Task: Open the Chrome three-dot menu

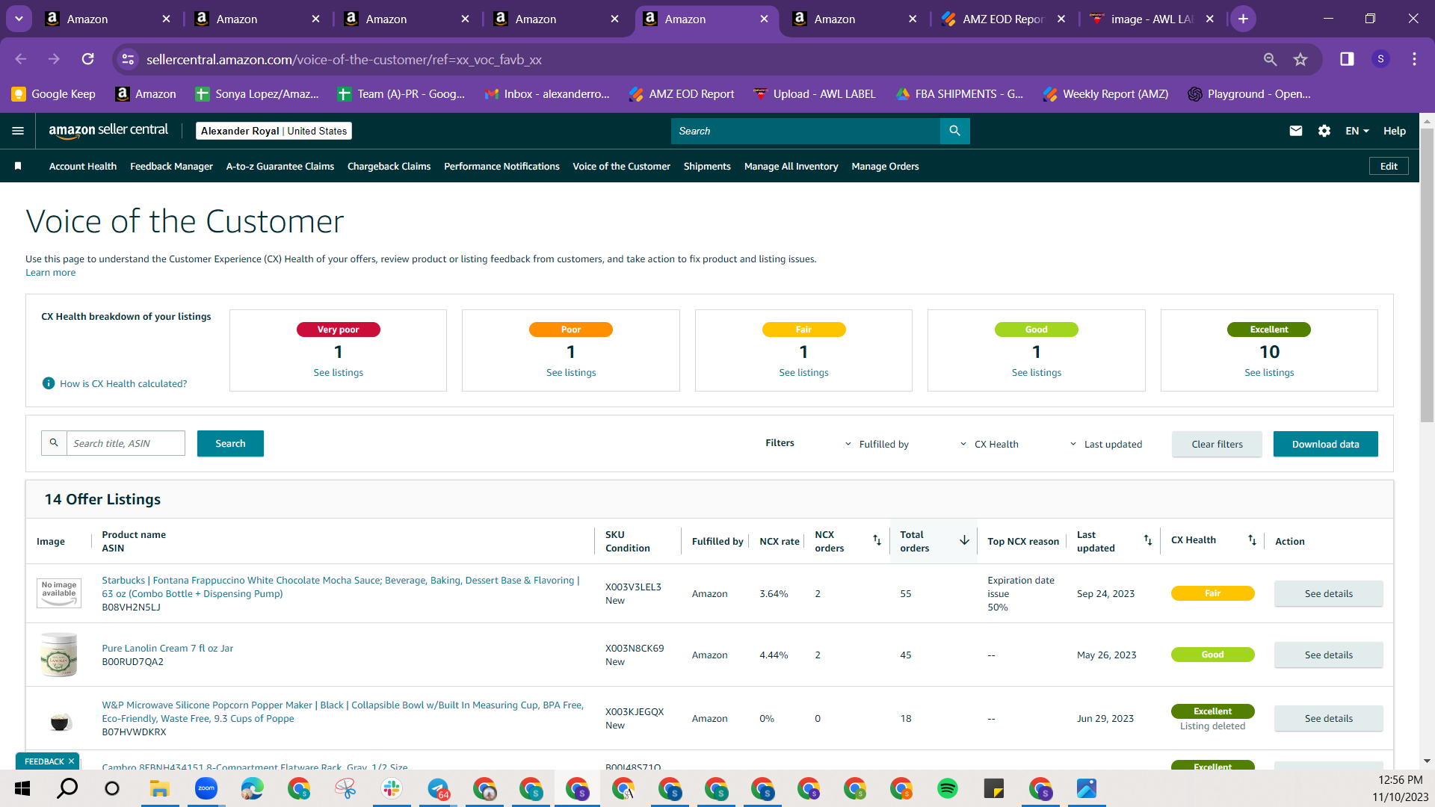Action: pyautogui.click(x=1414, y=59)
